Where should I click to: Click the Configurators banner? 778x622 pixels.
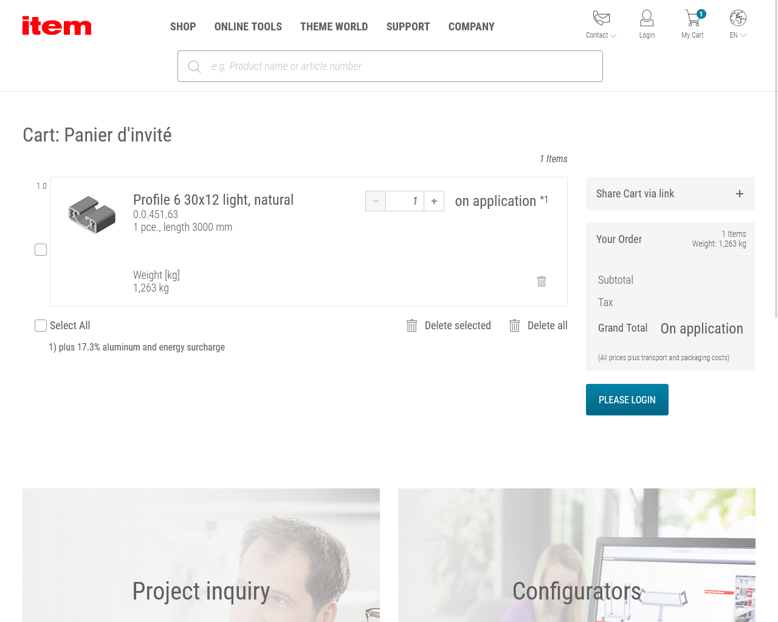click(577, 555)
